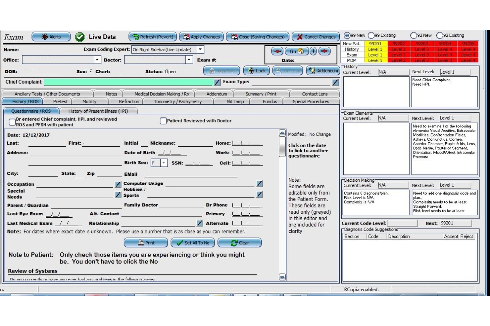Open Special Procedures tab
The image size is (490, 326).
(311, 101)
